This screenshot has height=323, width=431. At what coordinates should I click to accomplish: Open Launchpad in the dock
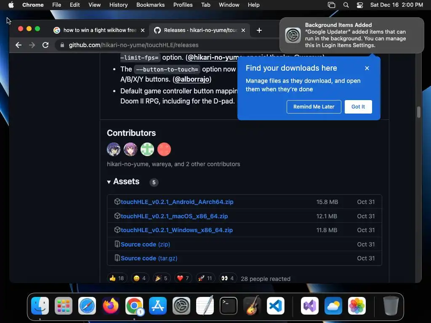pos(64,306)
